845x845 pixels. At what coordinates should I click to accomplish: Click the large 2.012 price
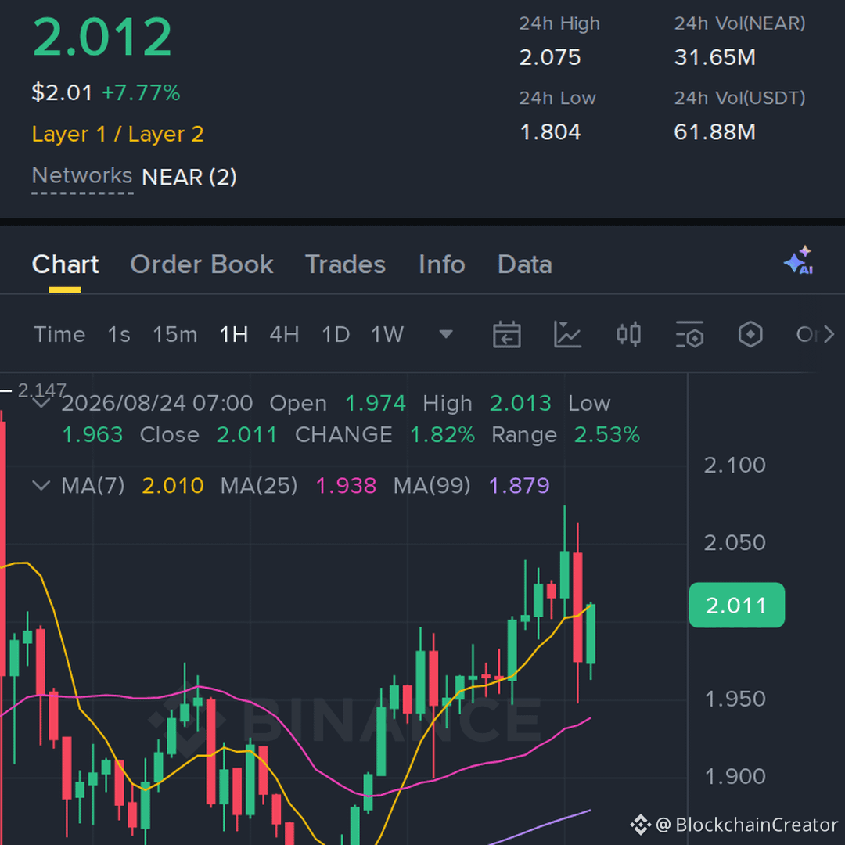pyautogui.click(x=102, y=38)
